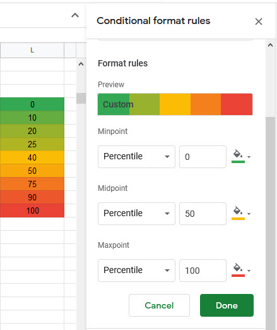Collapse the toolbar with the top chevron
This screenshot has width=277, height=330.
point(75,15)
